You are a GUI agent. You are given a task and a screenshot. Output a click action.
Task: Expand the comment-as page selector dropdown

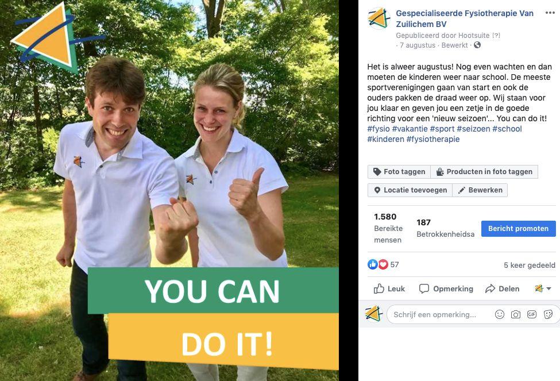543,288
